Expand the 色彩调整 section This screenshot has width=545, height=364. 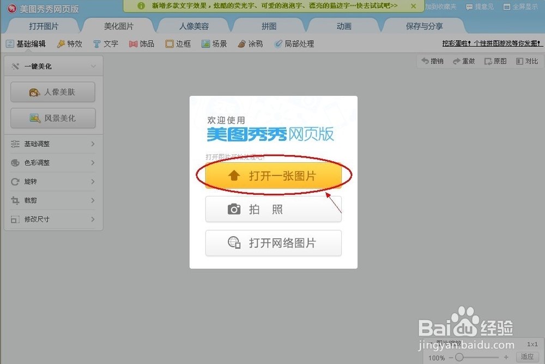(53, 162)
